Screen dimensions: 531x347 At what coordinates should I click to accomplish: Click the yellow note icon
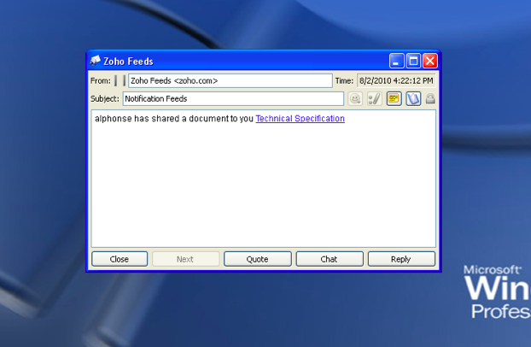394,99
